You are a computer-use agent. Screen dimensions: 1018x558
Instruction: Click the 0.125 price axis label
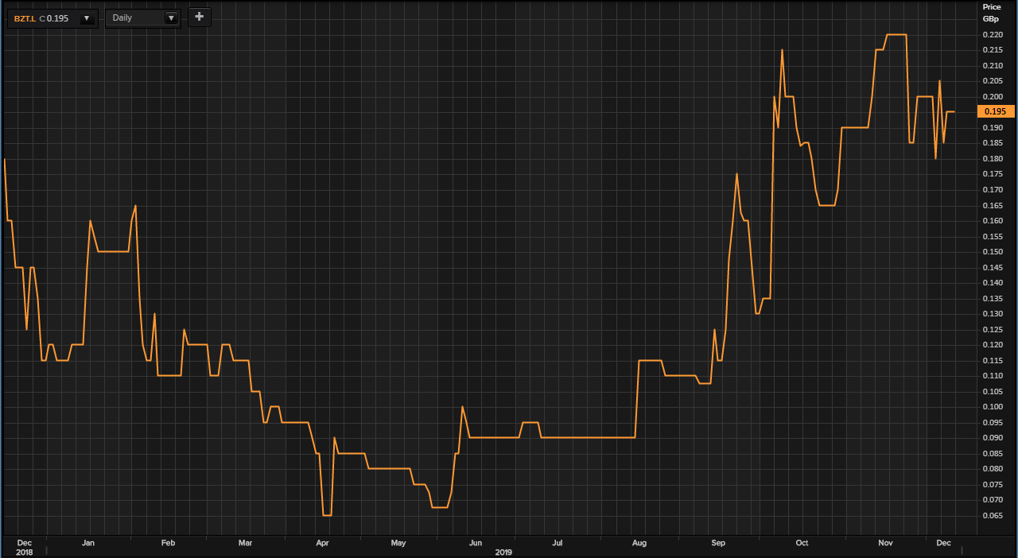coord(993,329)
